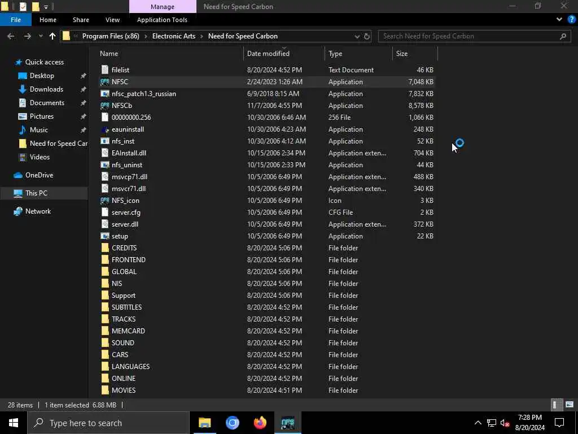The width and height of the screenshot is (578, 434).
Task: Select the nfs_inst installer icon
Action: click(x=104, y=141)
